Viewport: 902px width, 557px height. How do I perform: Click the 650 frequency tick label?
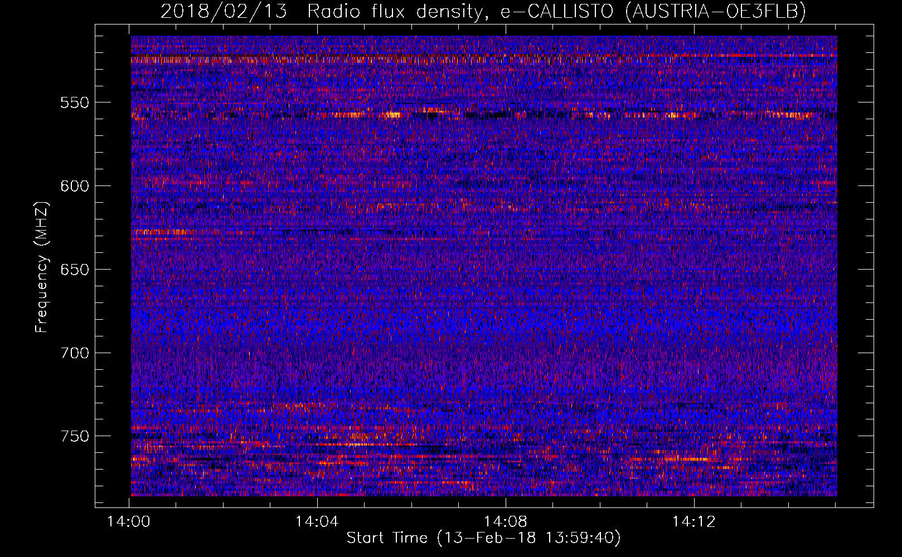[75, 270]
